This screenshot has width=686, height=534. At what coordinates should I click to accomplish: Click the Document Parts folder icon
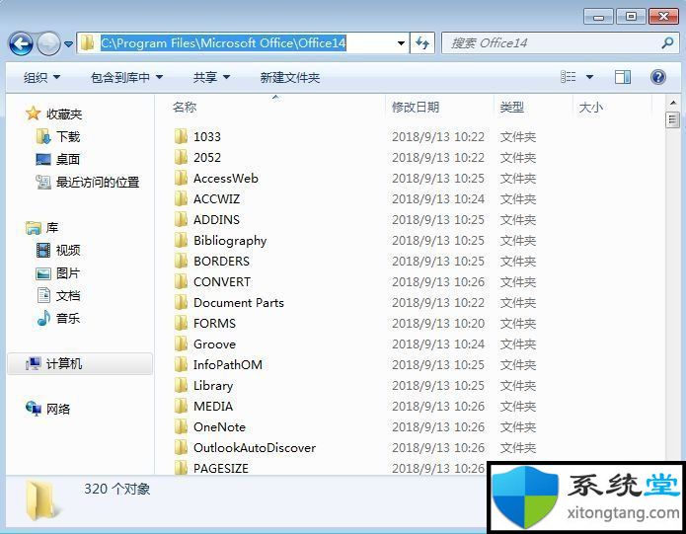181,302
